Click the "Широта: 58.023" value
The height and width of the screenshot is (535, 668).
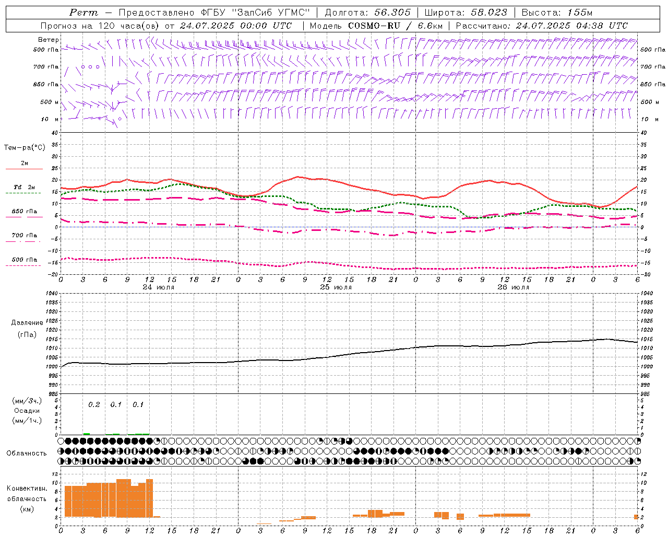466,13
